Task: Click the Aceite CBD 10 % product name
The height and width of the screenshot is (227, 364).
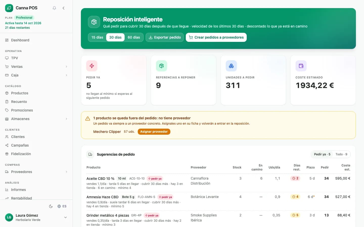Action: tap(100, 179)
